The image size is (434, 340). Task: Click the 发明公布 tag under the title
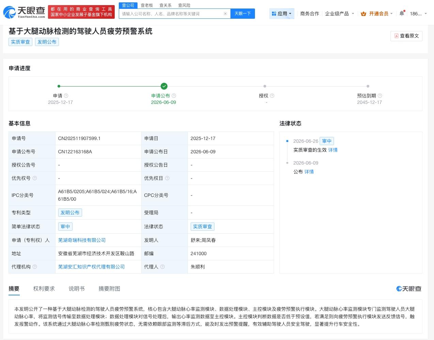[47, 42]
